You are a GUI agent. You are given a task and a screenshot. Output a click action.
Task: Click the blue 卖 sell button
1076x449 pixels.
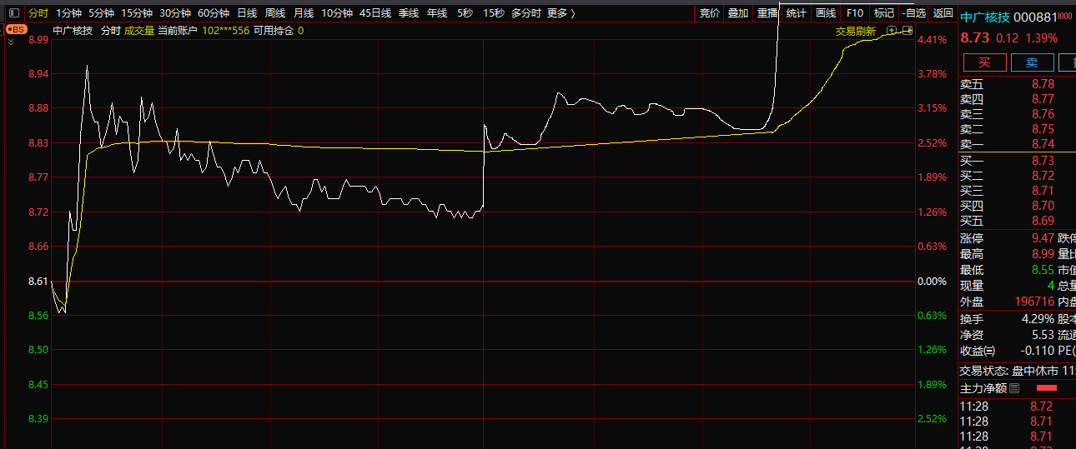coord(1032,62)
